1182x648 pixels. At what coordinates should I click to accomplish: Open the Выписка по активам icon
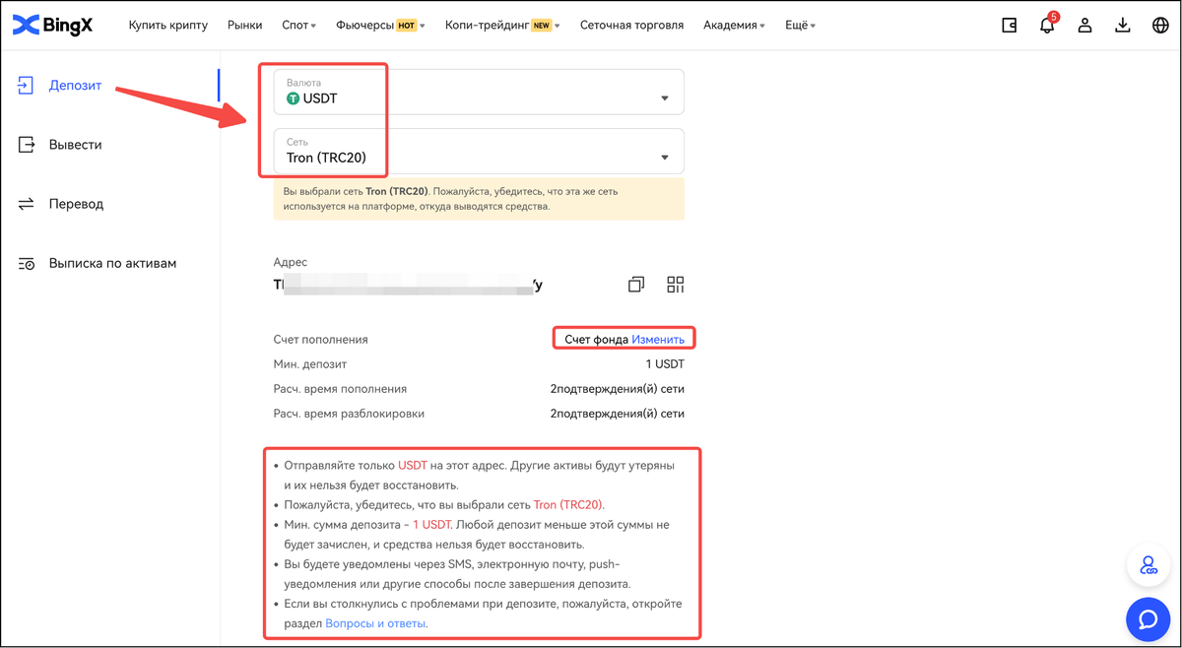click(25, 262)
